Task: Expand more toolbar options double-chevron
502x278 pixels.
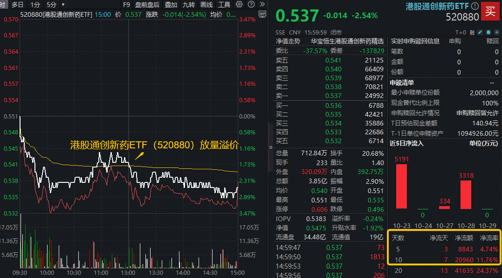Action: [262, 5]
